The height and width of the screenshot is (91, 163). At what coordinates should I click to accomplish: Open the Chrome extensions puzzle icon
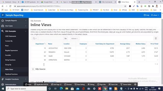[x=153, y=6]
